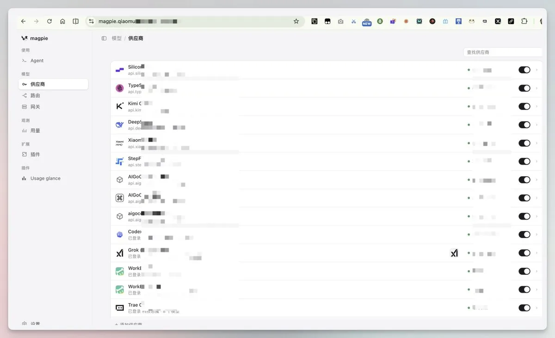Open the 插件 sidebar item
Screen dimensions: 555x338
click(53, 154)
